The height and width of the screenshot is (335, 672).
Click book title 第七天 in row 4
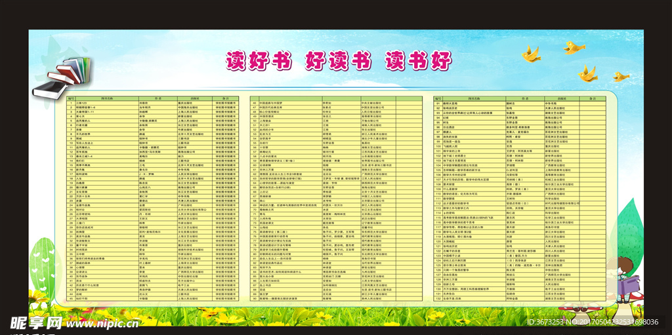pos(80,116)
